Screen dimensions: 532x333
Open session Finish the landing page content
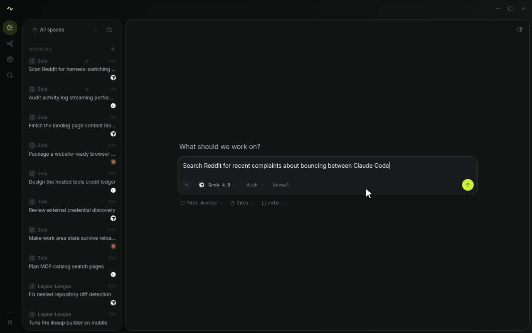[x=72, y=125]
